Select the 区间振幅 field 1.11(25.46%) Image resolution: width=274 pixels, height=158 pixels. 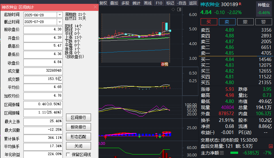coord(43,113)
